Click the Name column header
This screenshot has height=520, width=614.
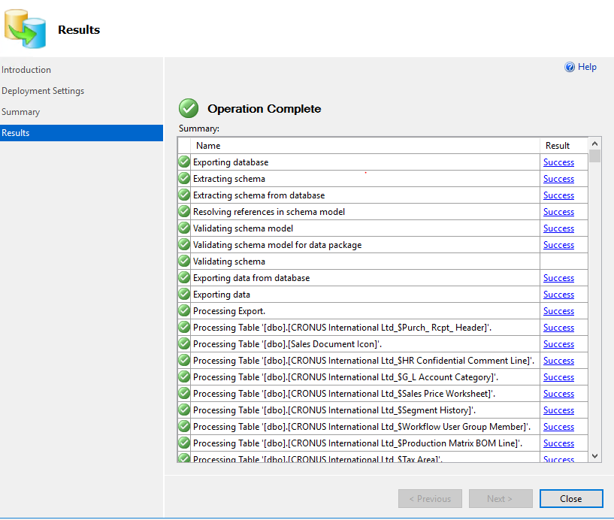[x=208, y=146]
